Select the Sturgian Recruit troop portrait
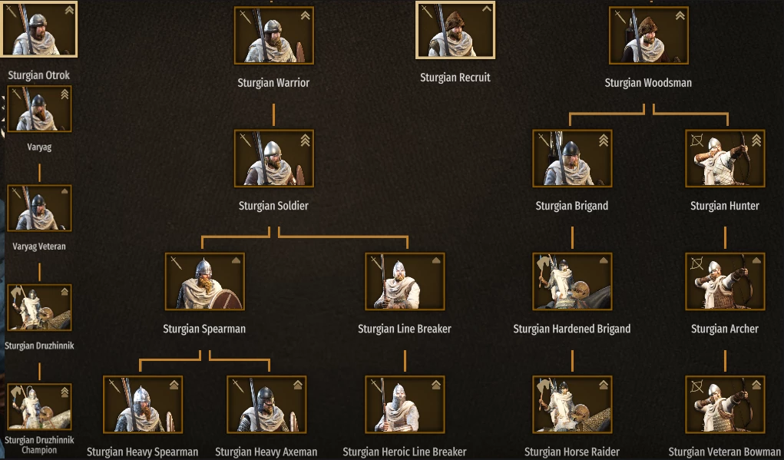 (455, 30)
